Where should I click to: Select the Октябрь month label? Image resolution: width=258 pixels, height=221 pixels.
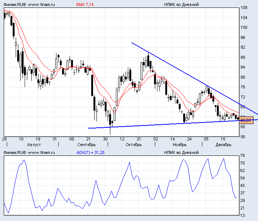point(134,145)
